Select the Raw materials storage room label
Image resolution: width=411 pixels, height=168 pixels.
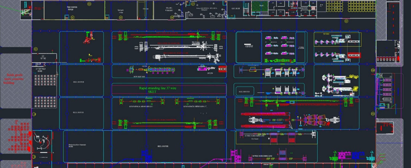click(72, 9)
